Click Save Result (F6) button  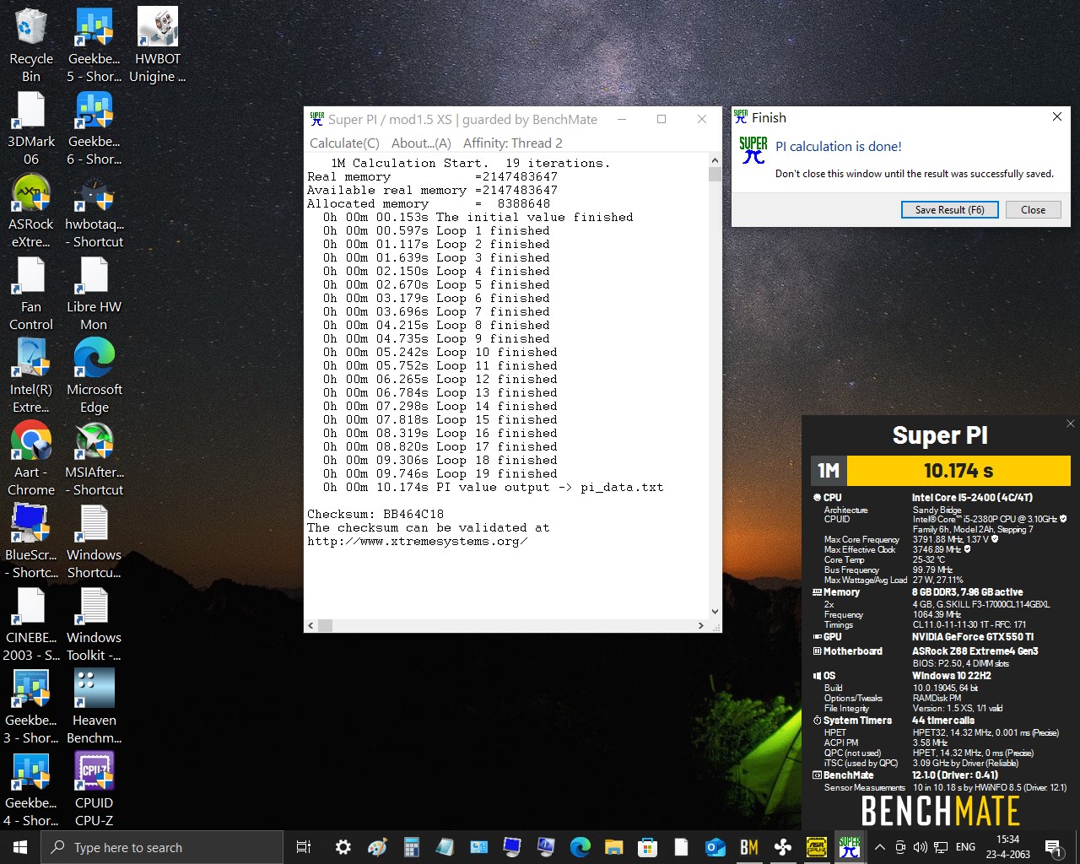[x=949, y=210]
